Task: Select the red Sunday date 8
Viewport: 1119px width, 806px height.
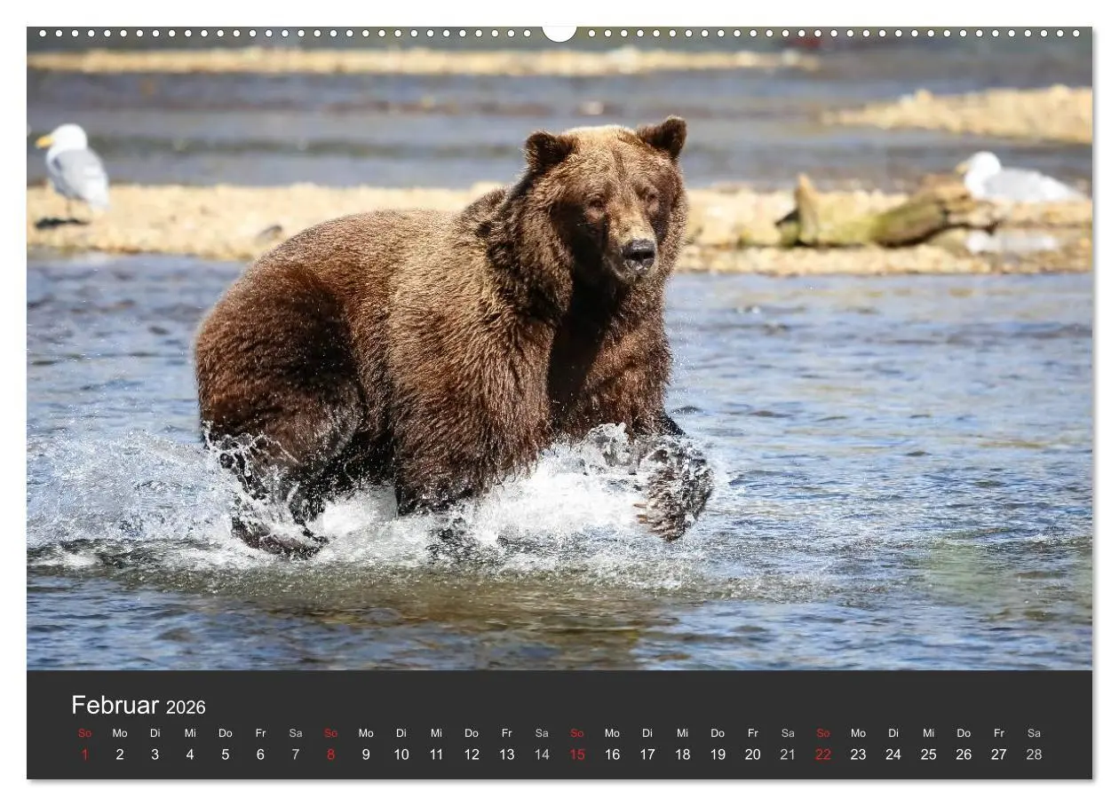Action: [329, 754]
